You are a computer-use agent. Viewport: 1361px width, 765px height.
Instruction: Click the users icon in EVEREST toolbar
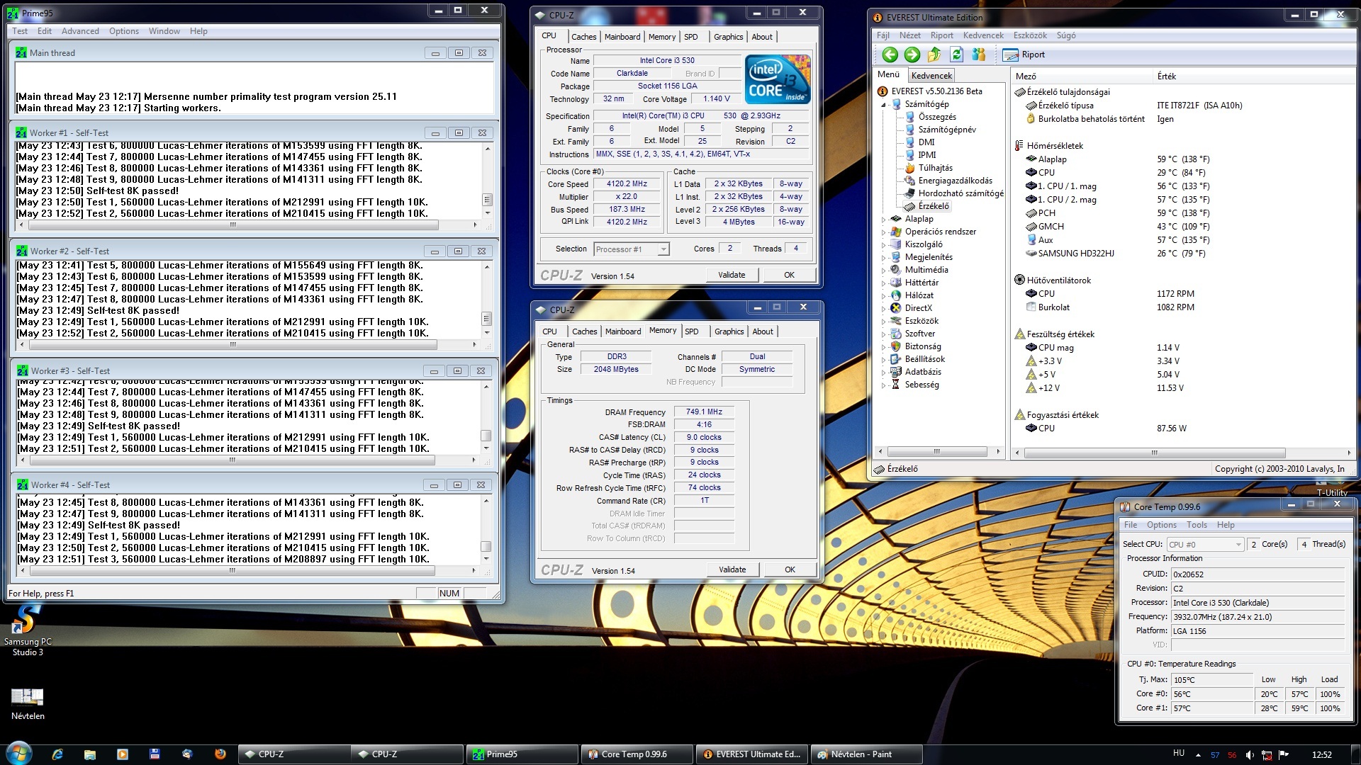click(979, 55)
